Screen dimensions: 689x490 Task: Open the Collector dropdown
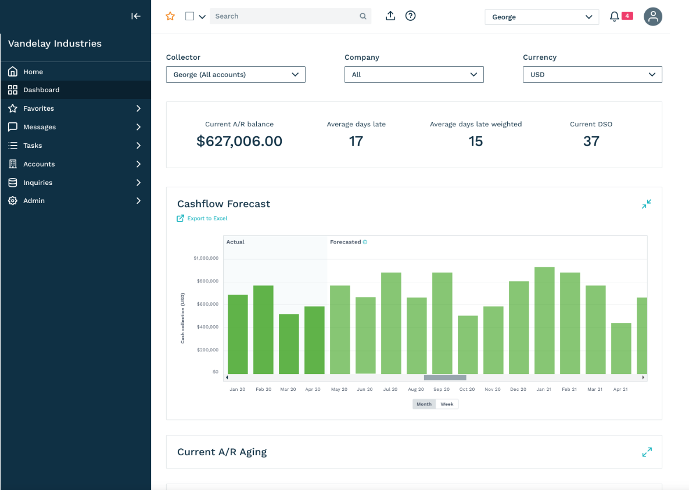235,75
